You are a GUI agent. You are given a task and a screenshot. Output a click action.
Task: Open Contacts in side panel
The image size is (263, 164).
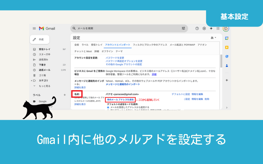(x=227, y=65)
